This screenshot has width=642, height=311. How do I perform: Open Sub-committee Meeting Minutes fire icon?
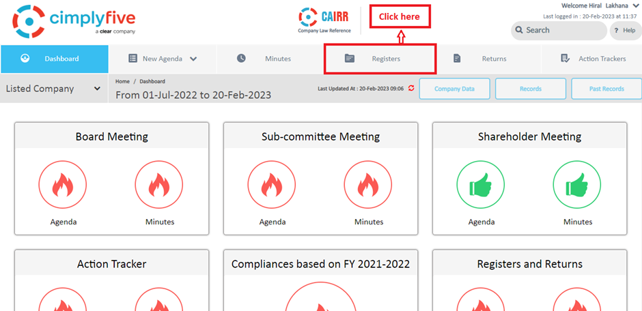point(368,184)
